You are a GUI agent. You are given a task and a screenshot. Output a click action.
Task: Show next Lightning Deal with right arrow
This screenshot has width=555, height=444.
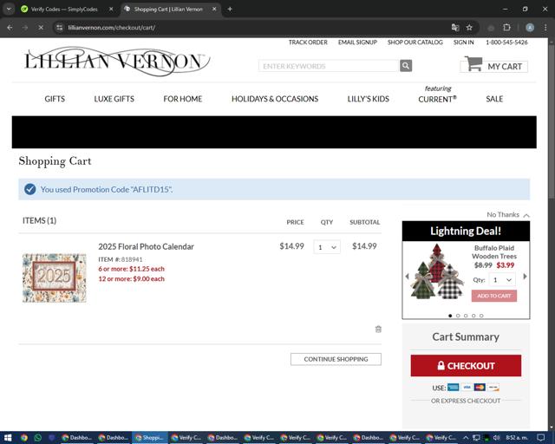[x=525, y=276]
